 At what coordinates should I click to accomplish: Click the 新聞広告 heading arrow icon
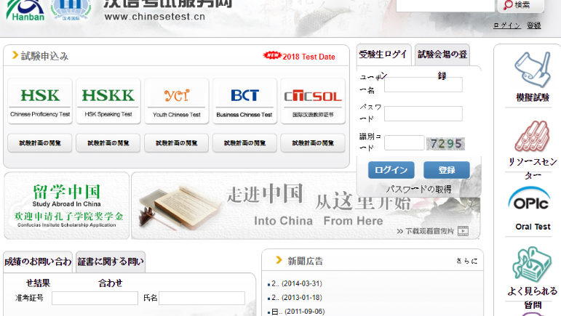[x=279, y=260]
